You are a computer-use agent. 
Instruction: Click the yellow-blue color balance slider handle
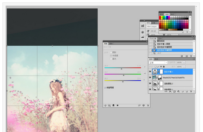click(x=123, y=82)
